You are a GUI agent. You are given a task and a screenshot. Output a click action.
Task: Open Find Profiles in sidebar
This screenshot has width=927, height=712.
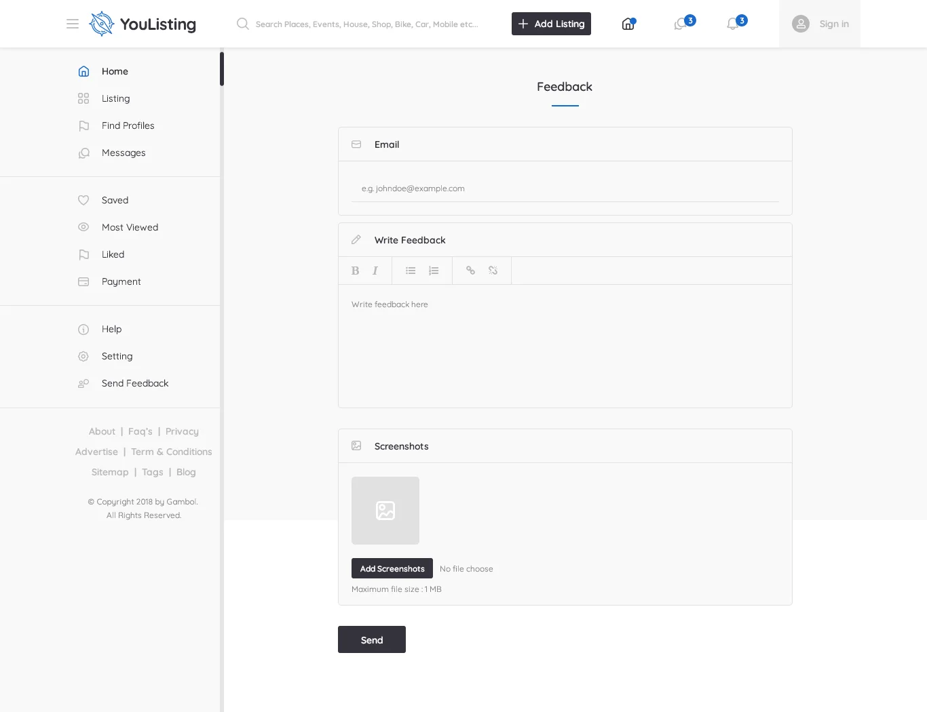click(x=128, y=125)
